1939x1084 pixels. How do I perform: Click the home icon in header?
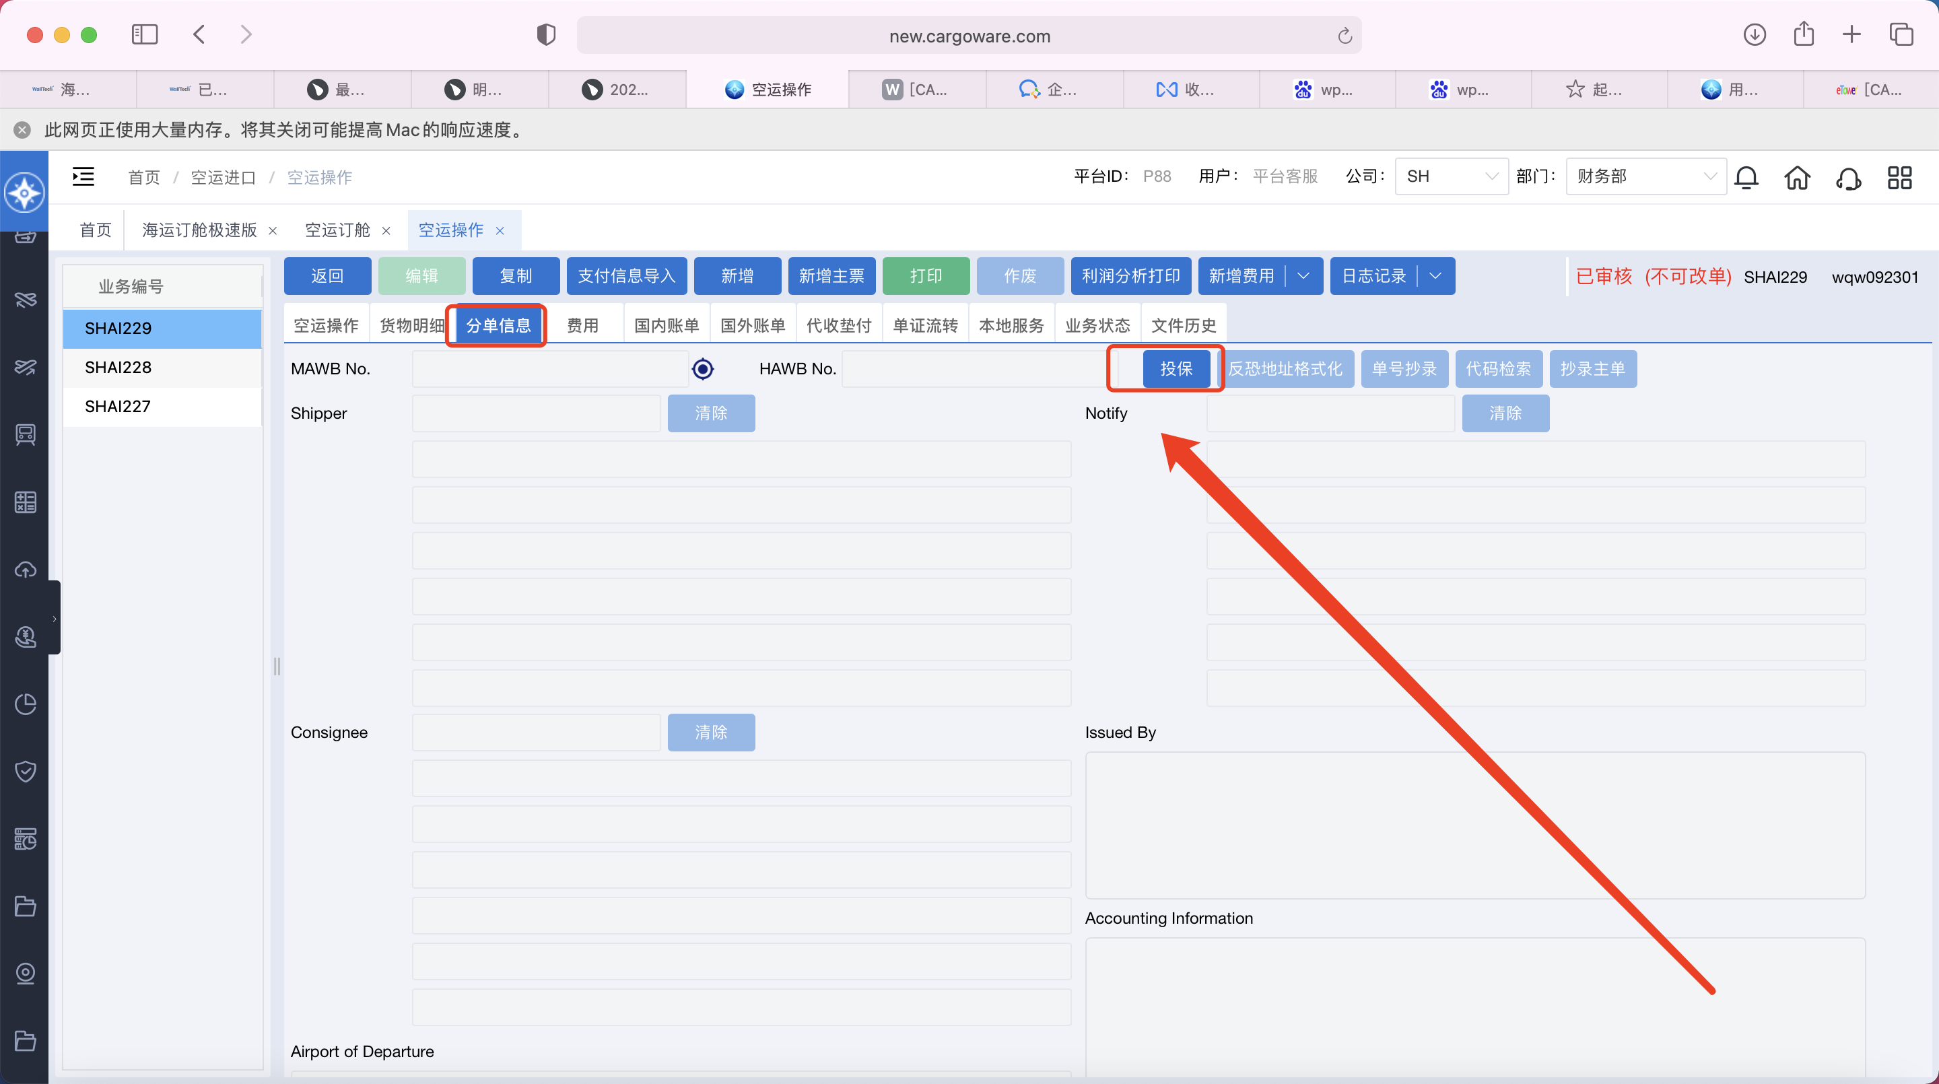tap(1797, 178)
